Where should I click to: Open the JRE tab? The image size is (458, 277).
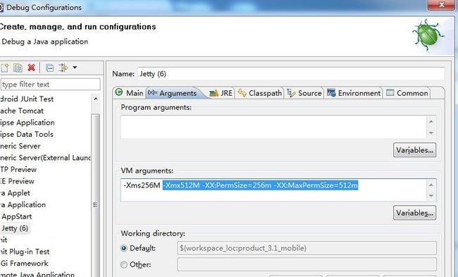click(221, 93)
